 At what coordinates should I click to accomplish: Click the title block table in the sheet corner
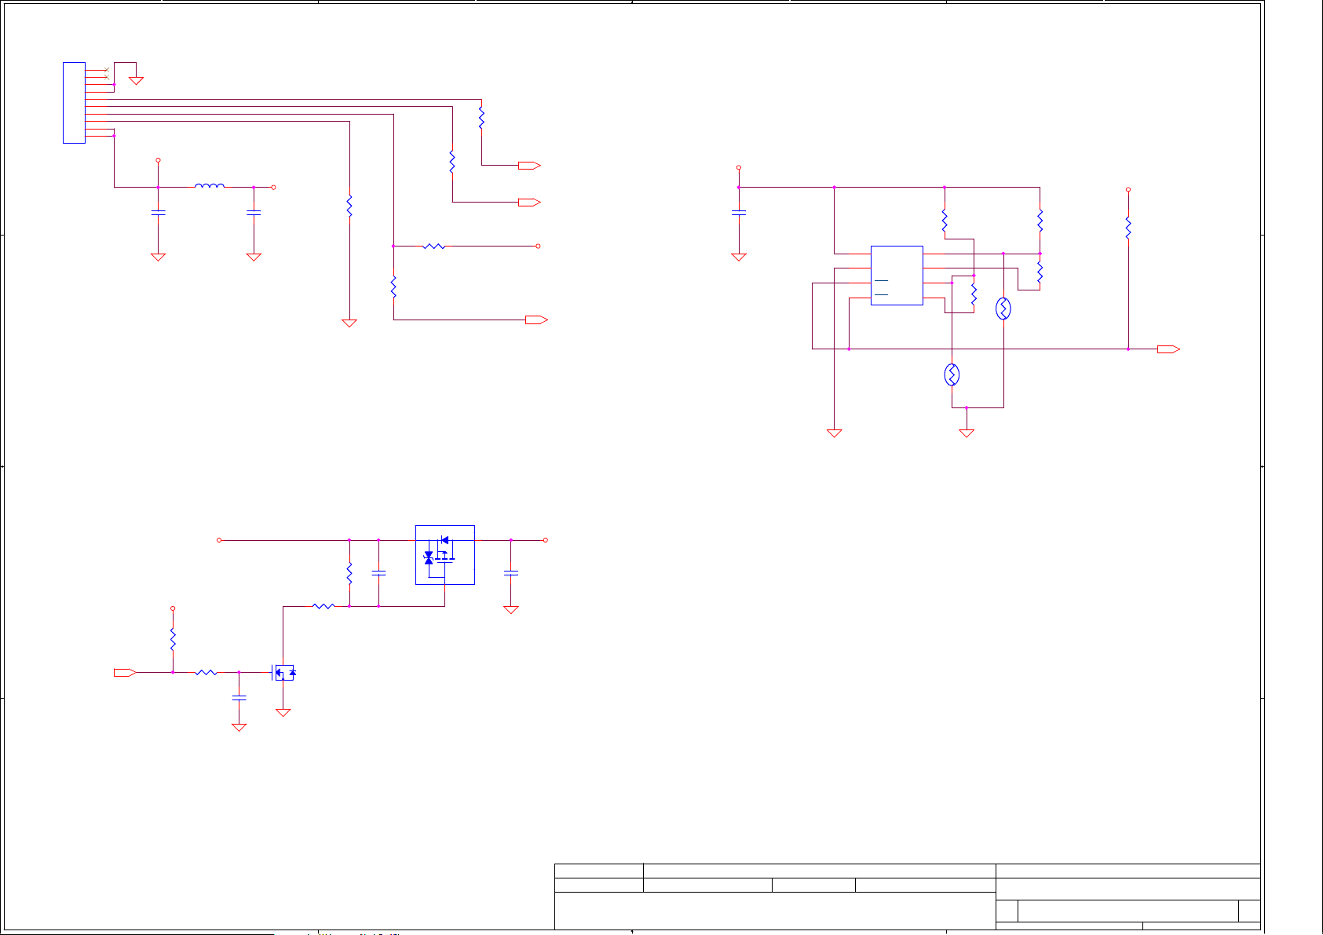(x=907, y=897)
